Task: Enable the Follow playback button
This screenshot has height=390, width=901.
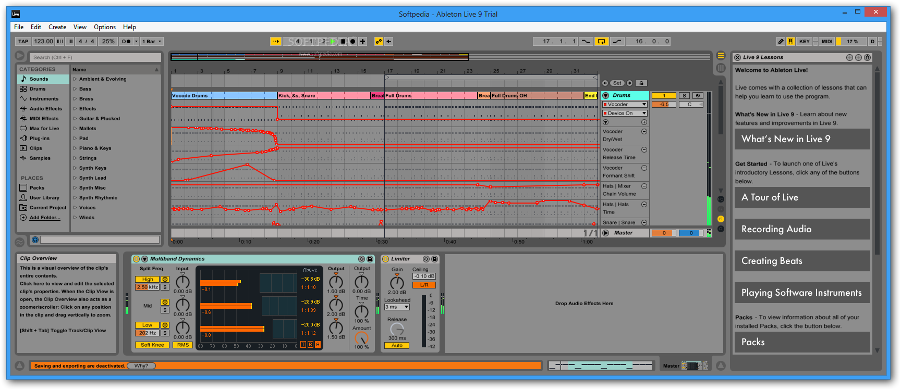Action: pos(276,41)
